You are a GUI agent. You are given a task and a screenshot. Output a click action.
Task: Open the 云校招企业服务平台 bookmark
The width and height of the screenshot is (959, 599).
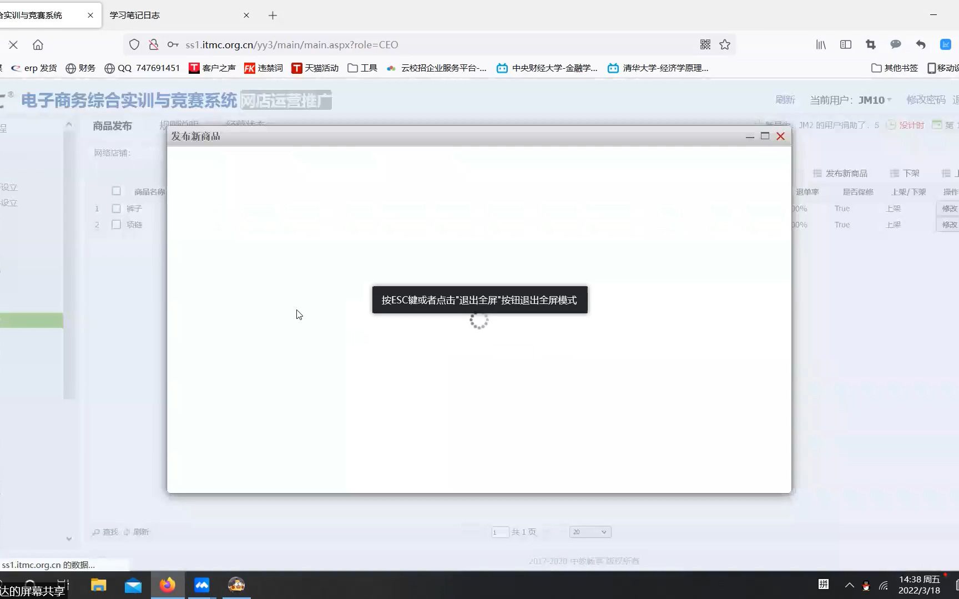coord(437,68)
